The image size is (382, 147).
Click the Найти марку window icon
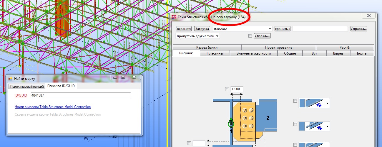tap(10, 79)
